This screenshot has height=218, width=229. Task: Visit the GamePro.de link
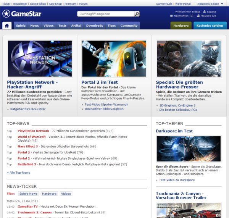point(164,4)
